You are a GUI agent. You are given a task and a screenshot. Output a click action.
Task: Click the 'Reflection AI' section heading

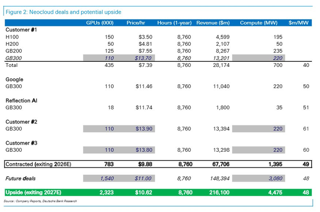pos(22,101)
